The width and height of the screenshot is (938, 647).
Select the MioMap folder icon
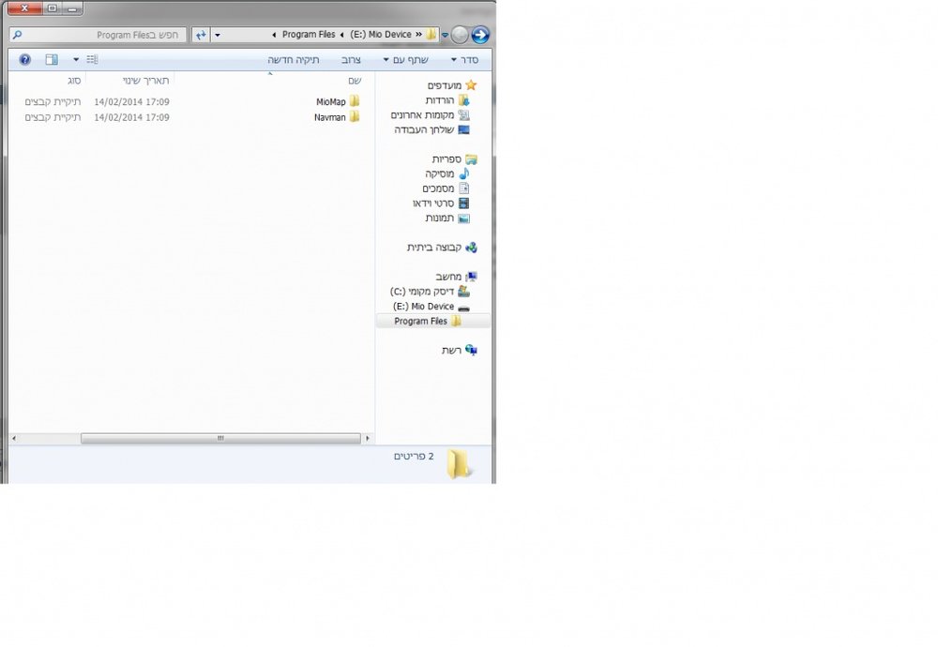355,101
